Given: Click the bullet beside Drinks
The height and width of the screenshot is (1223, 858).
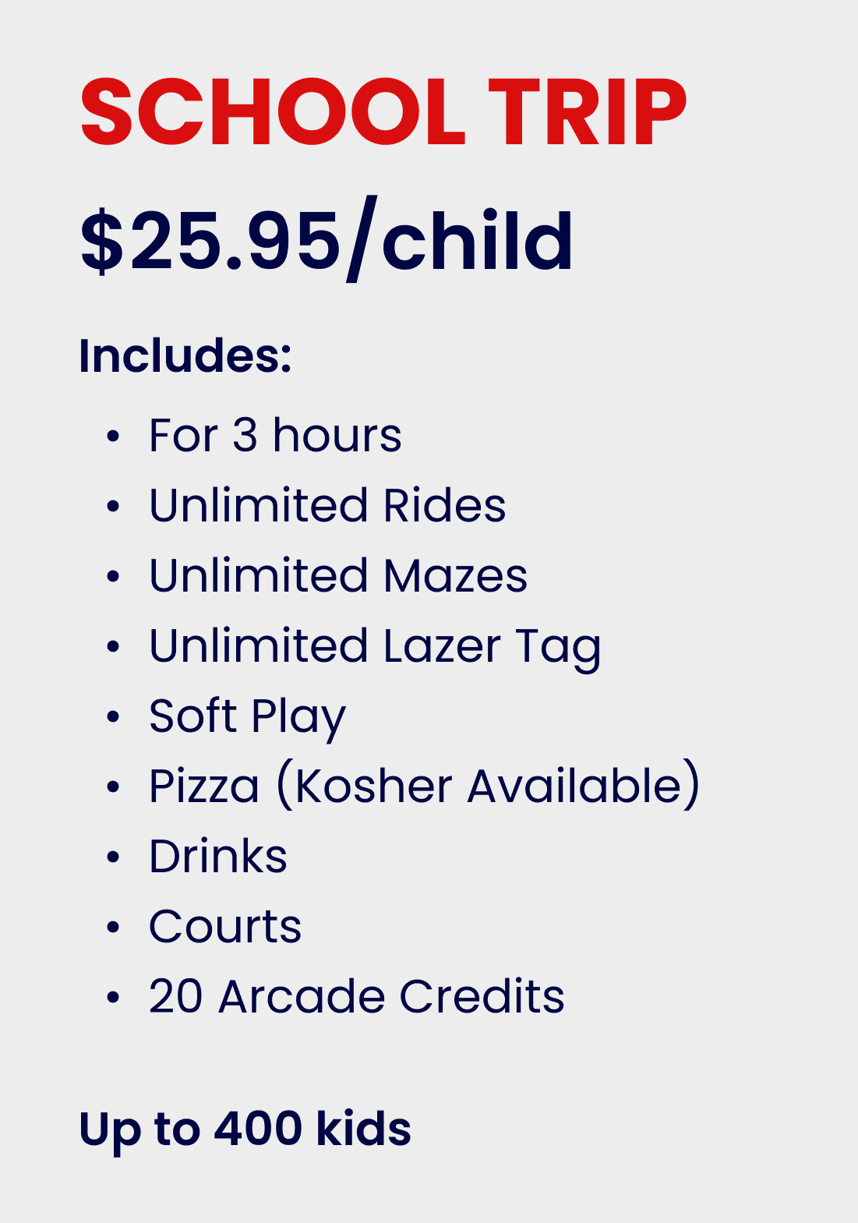Looking at the screenshot, I should coord(114,857).
